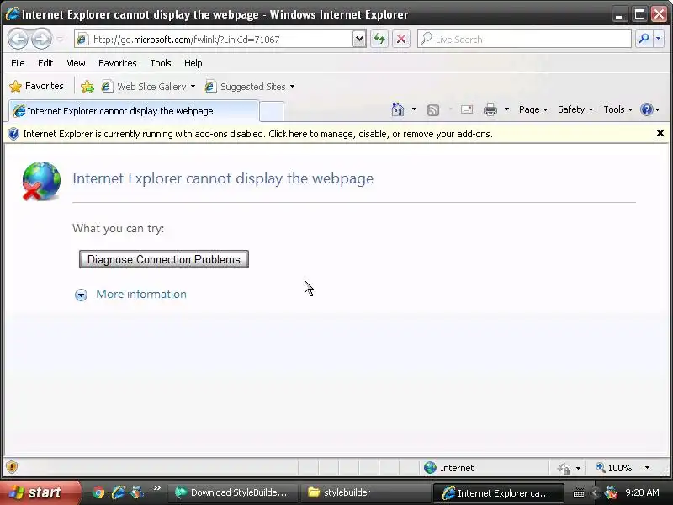Show more quick launch items chevron
The image size is (673, 505).
157,488
